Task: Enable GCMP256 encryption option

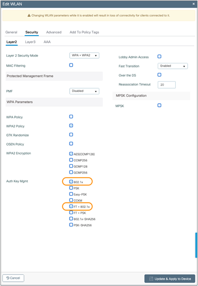Action: pyautogui.click(x=71, y=172)
